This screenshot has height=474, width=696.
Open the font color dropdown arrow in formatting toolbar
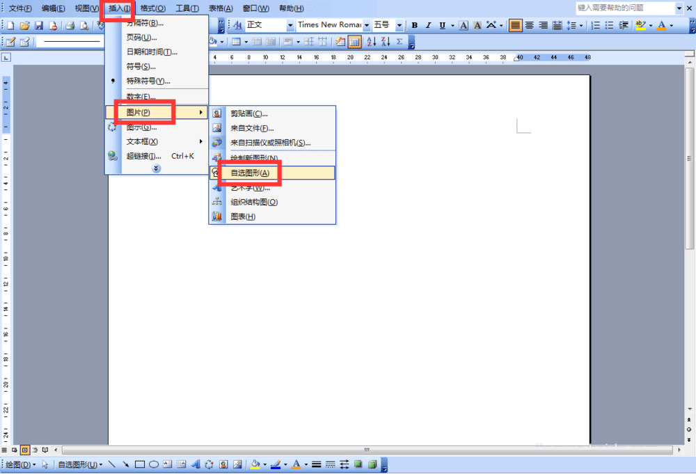671,25
